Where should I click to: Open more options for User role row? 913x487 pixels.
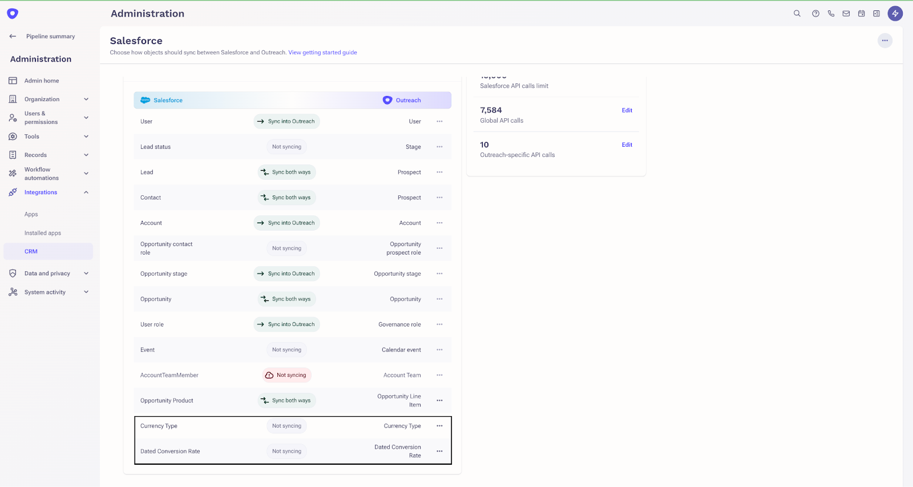[x=439, y=324]
